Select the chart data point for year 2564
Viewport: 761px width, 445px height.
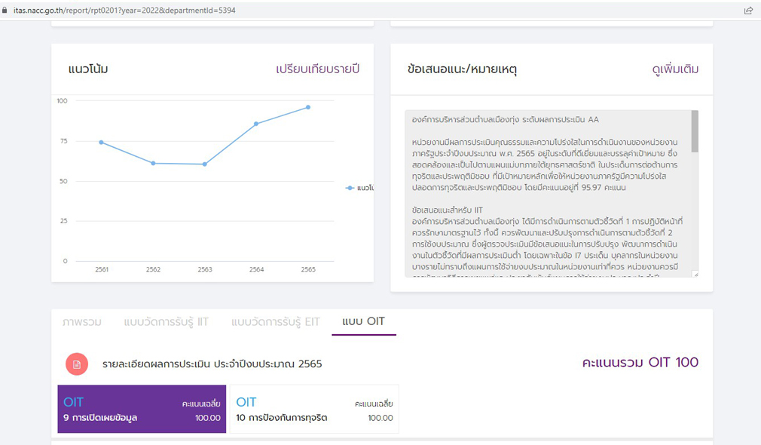256,124
